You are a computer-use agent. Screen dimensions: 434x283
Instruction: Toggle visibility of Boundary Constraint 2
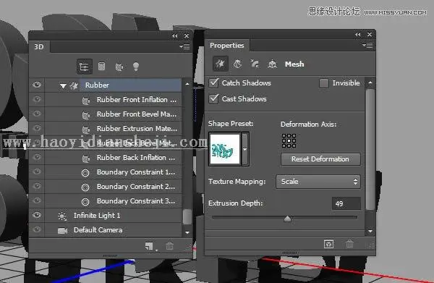tap(37, 186)
